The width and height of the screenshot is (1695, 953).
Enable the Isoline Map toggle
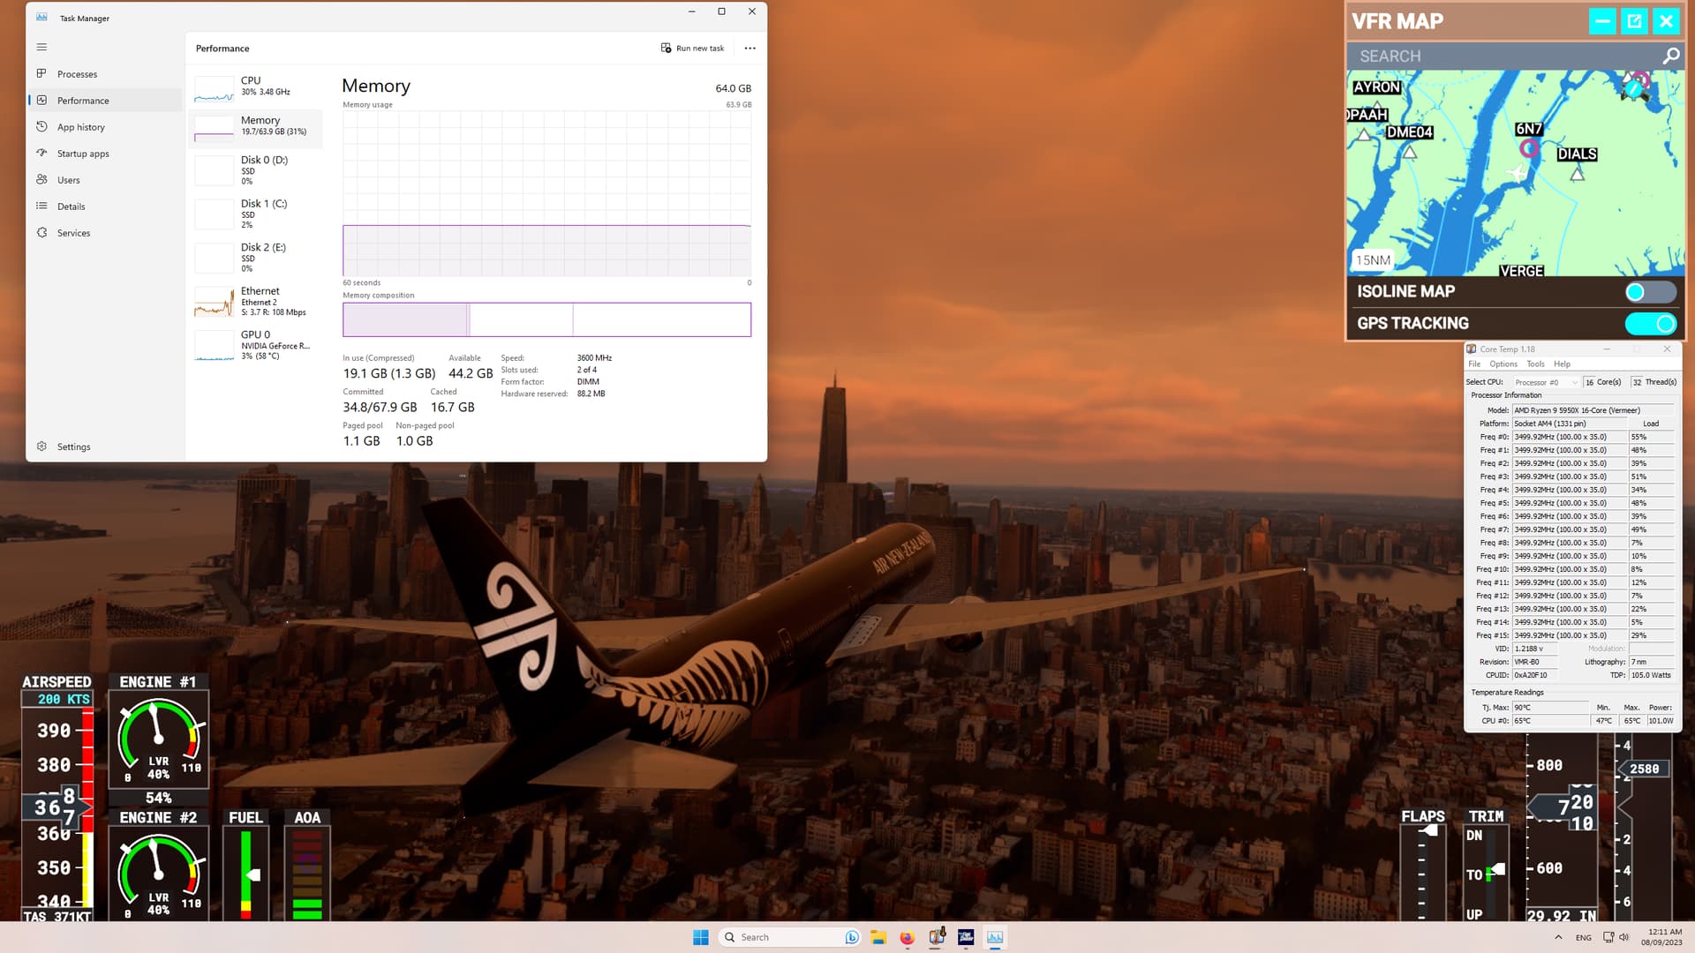click(x=1649, y=292)
